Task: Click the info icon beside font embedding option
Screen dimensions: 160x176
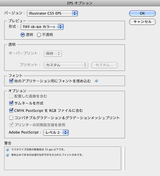Action: click(x=96, y=81)
